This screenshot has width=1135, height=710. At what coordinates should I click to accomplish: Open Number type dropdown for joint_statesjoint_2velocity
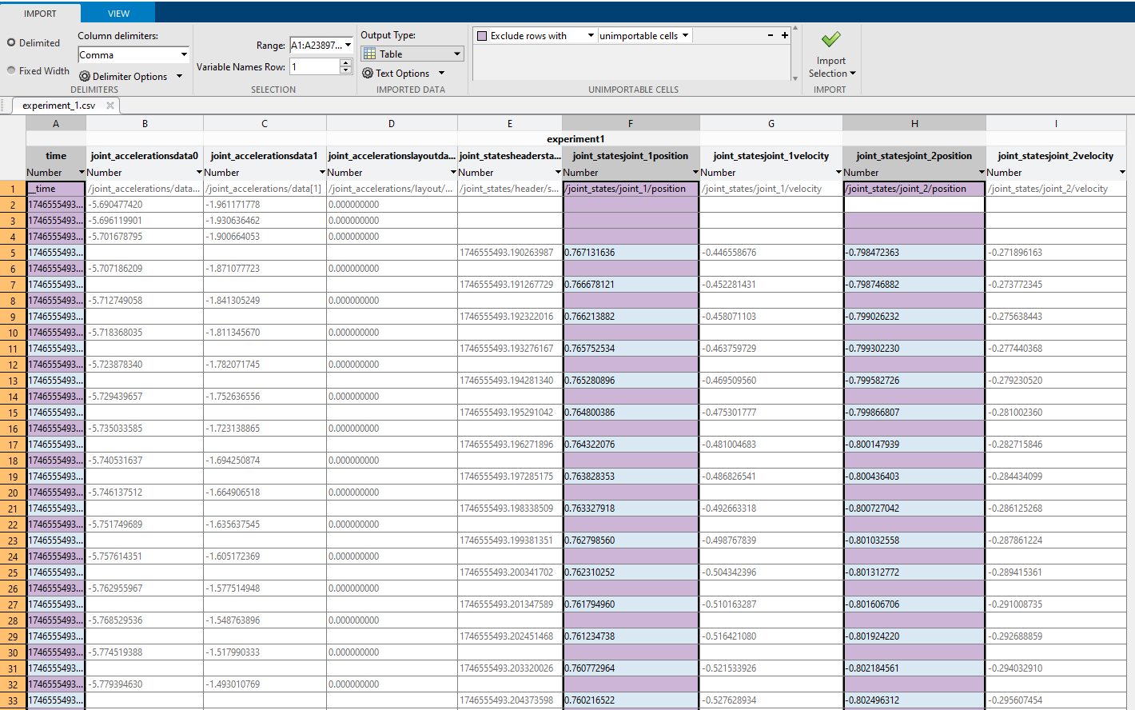tap(1122, 173)
